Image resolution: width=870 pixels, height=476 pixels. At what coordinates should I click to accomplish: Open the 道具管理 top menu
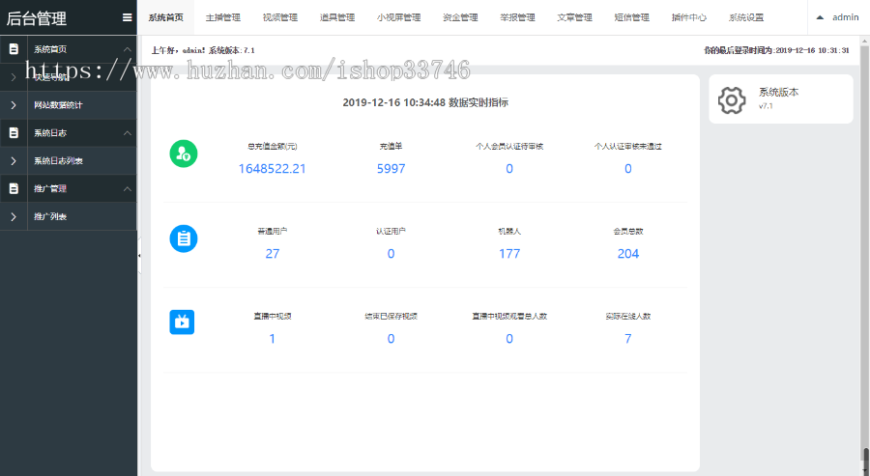337,17
